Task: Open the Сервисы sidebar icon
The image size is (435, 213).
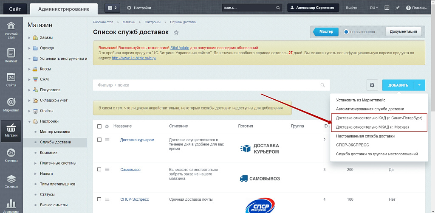Action: 11,181
